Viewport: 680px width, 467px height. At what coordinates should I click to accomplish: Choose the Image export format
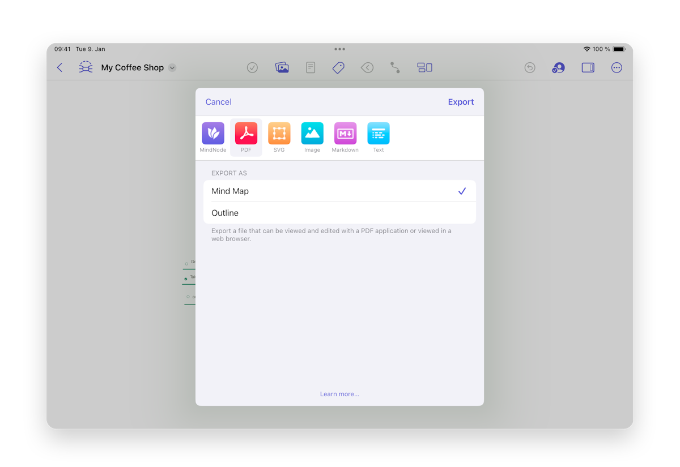pos(312,138)
